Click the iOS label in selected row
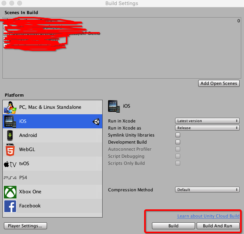The image size is (244, 234). (23, 121)
